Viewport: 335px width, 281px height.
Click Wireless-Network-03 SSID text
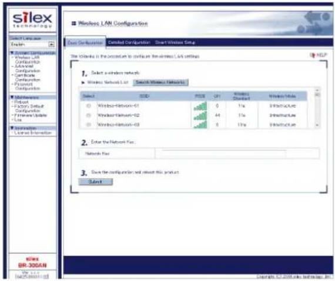(119, 125)
